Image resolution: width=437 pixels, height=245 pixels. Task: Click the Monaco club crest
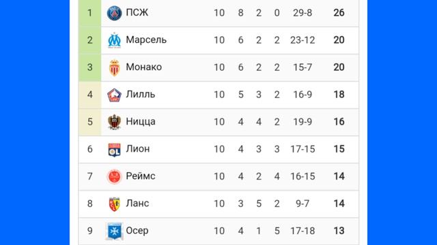pyautogui.click(x=114, y=67)
